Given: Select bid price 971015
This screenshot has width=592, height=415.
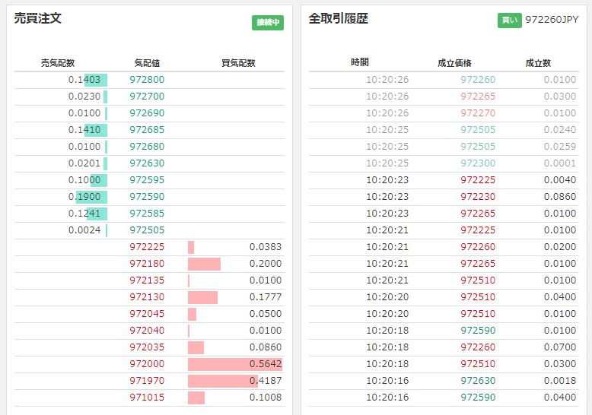Looking at the screenshot, I should pos(147,398).
